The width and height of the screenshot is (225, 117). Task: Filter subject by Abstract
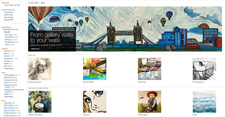click(x=7, y=51)
